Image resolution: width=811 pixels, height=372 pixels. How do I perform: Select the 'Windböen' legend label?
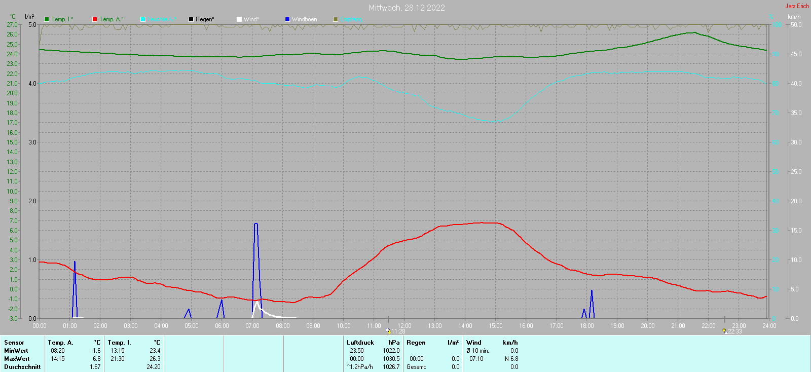coord(305,19)
